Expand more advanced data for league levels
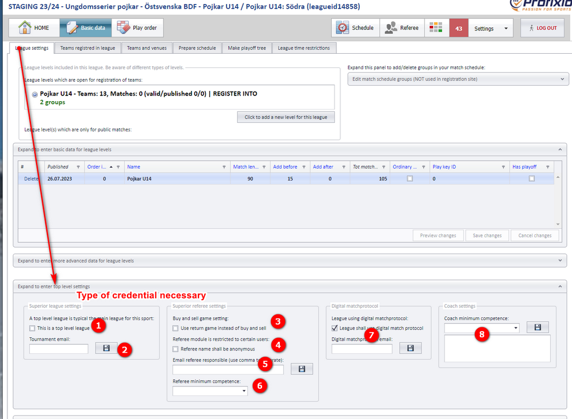This screenshot has width=572, height=419. [x=290, y=261]
